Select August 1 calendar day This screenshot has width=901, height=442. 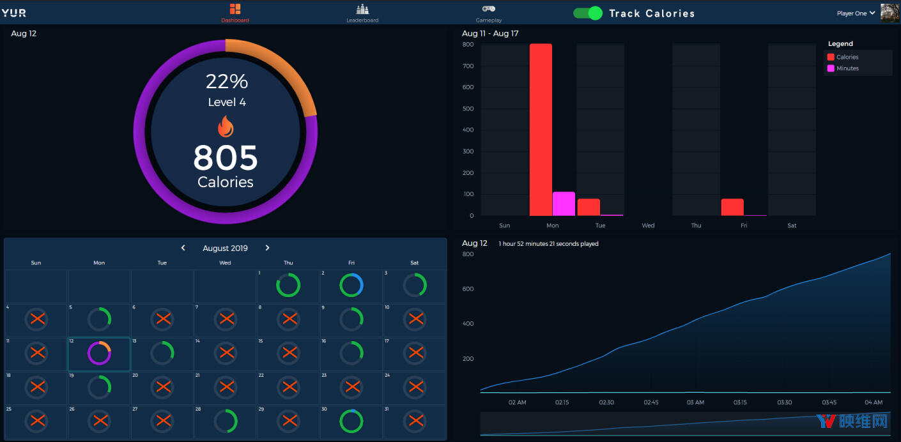pos(288,286)
